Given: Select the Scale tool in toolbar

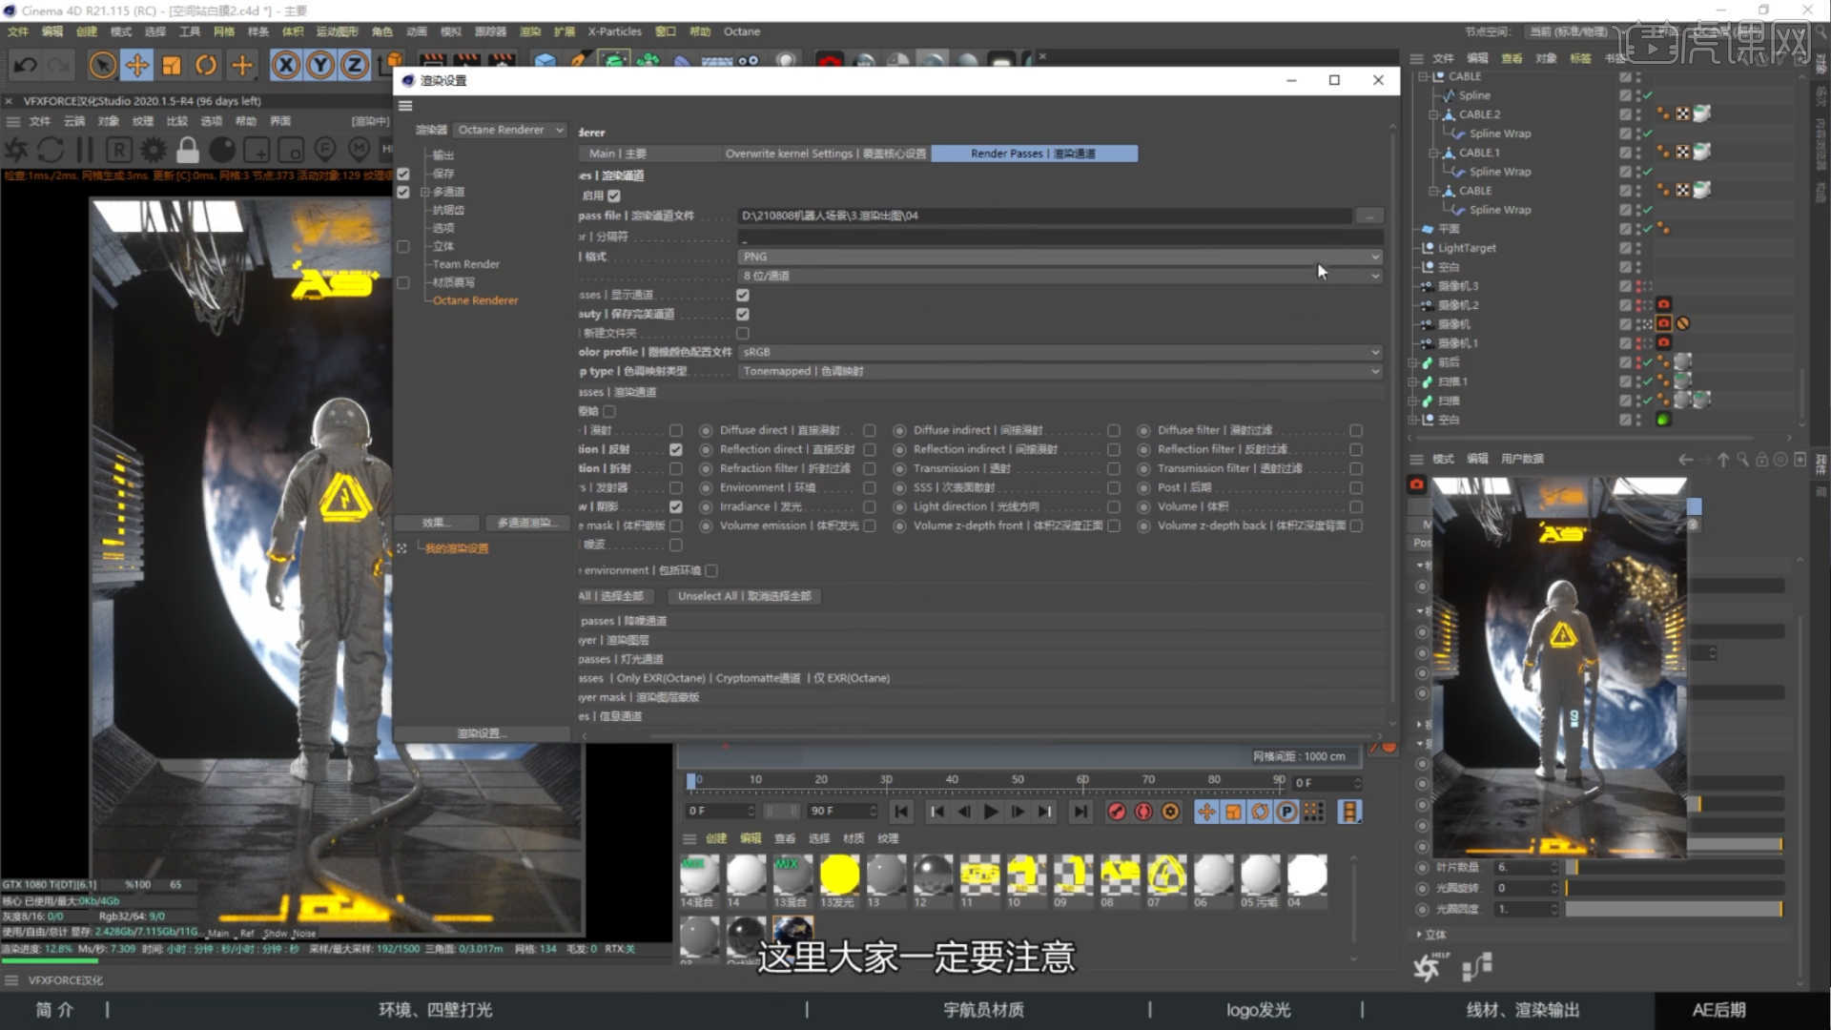Looking at the screenshot, I should click(172, 65).
